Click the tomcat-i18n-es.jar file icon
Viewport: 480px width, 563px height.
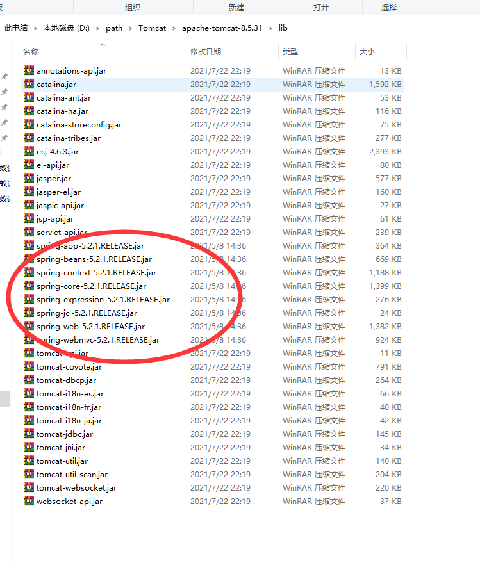coord(29,393)
